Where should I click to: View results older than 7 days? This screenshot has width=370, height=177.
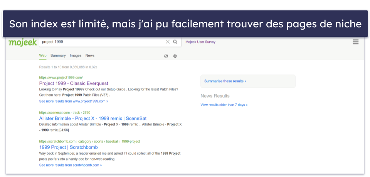point(224,105)
